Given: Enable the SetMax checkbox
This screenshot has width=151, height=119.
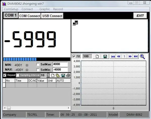Looking at the screenshot, I should tap(38, 65).
